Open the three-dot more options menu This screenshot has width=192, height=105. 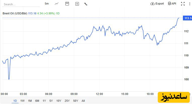pos(190,4)
